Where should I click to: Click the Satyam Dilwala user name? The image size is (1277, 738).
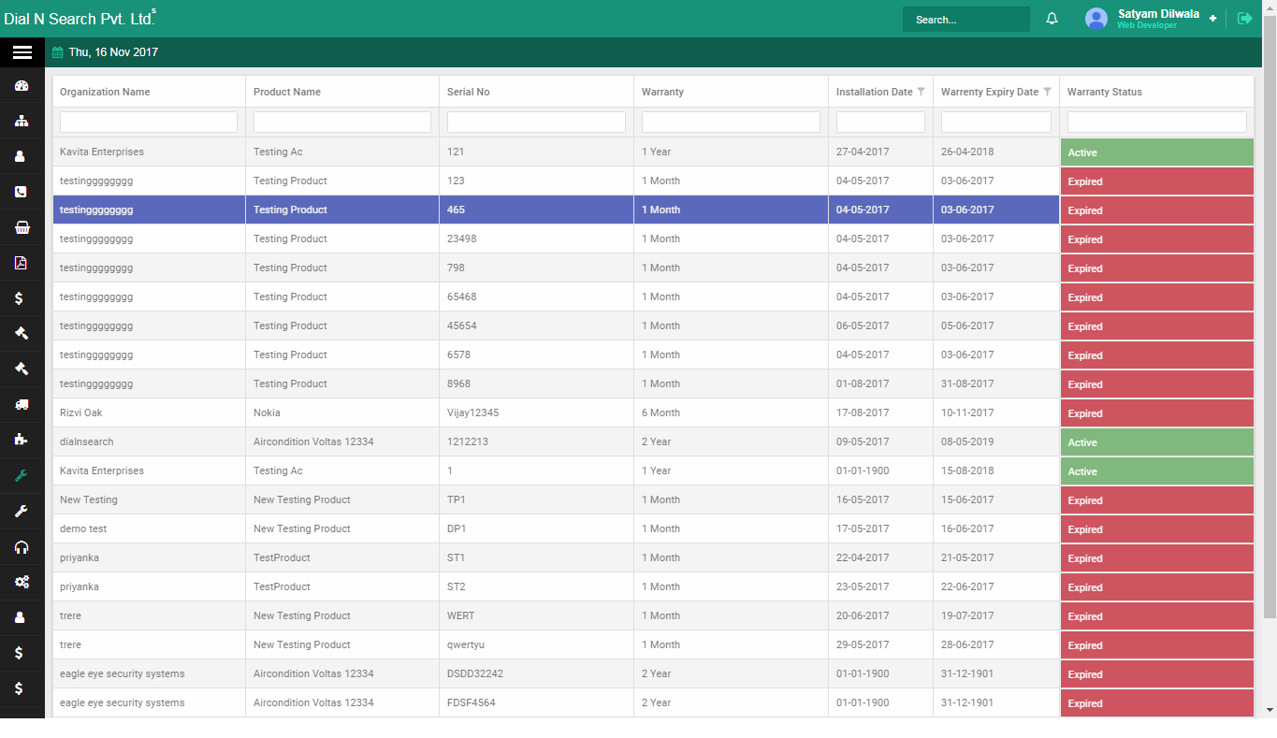[x=1158, y=14]
